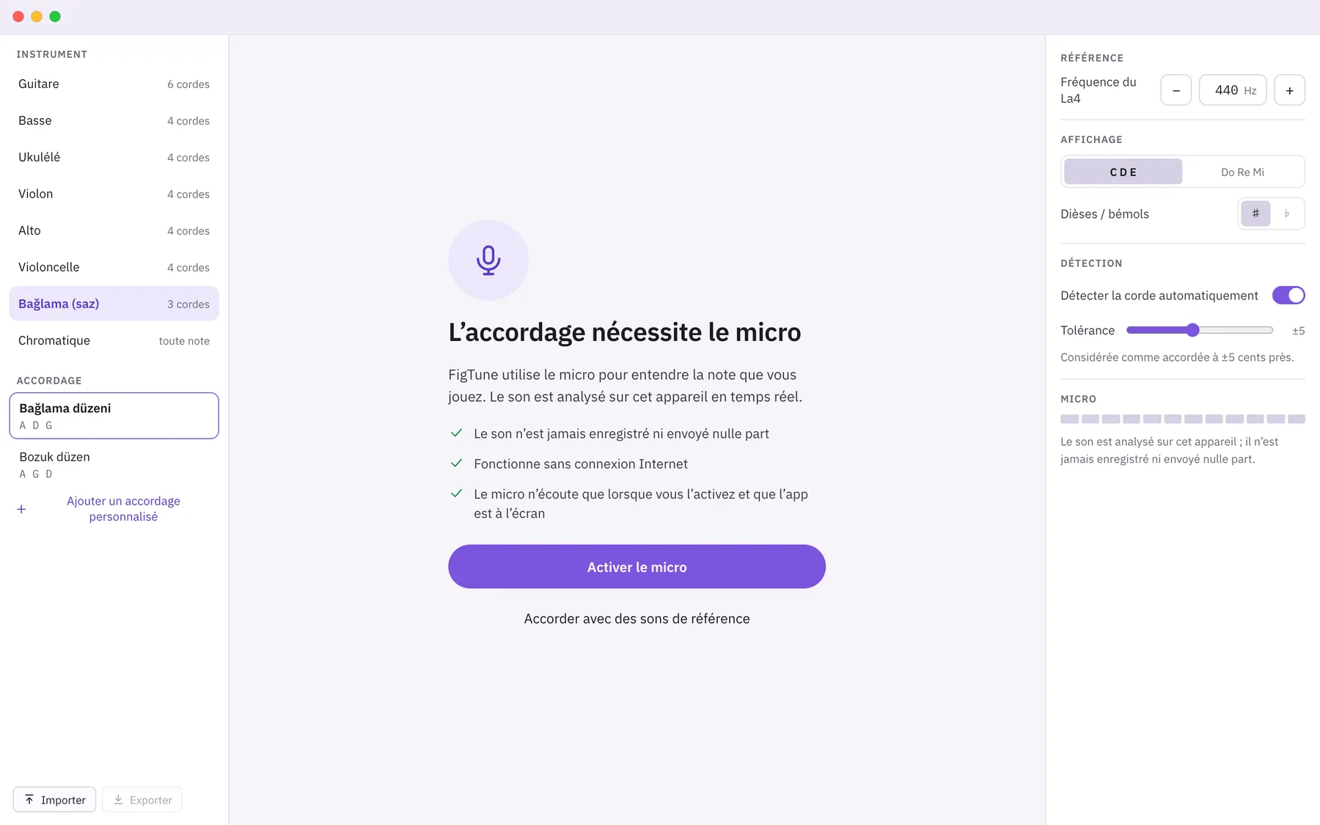Image resolution: width=1320 pixels, height=825 pixels.
Task: Click the heading L'accordage nécessite le micro
Action: click(624, 332)
